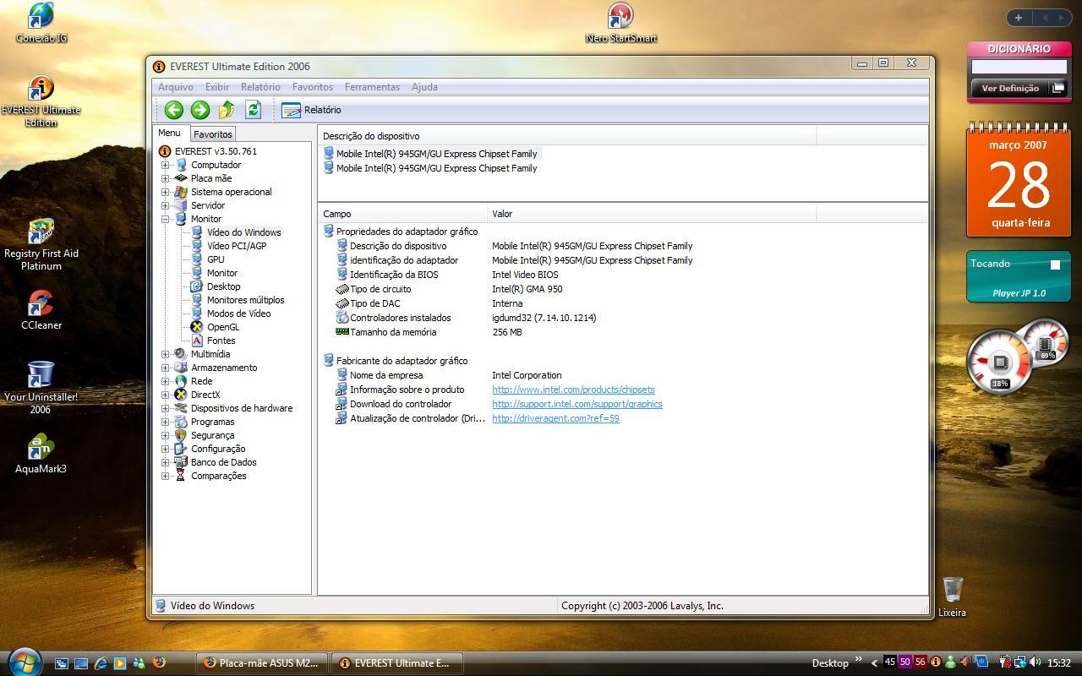Click the Controladores instalados row

point(623,318)
